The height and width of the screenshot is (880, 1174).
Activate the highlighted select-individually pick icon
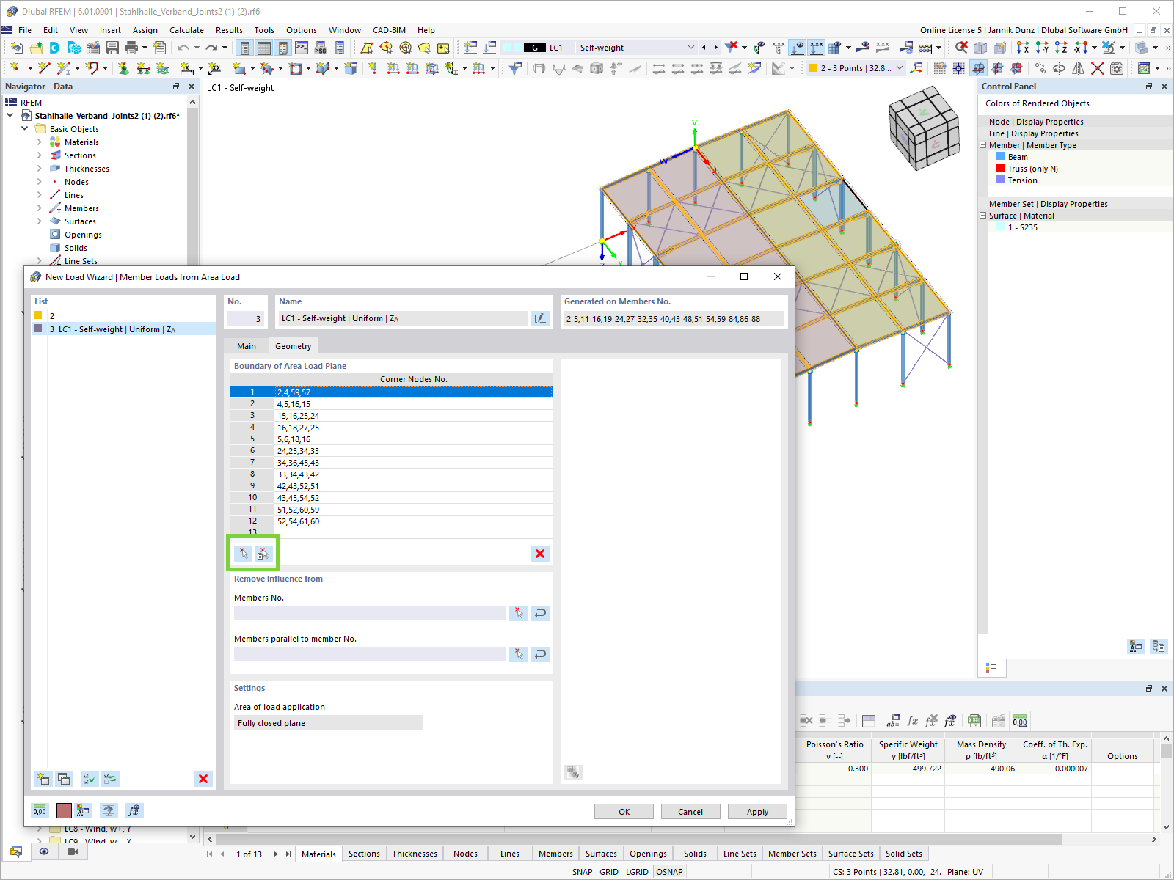243,554
